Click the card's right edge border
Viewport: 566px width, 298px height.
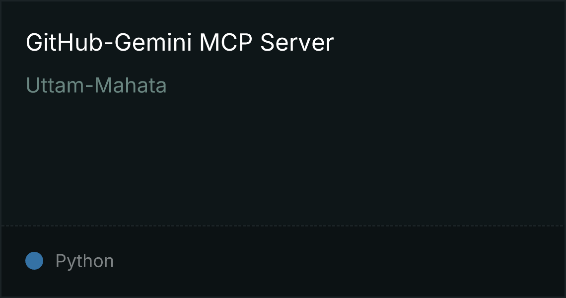(565, 149)
